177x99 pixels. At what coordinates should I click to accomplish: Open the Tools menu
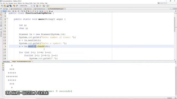(38, 3)
